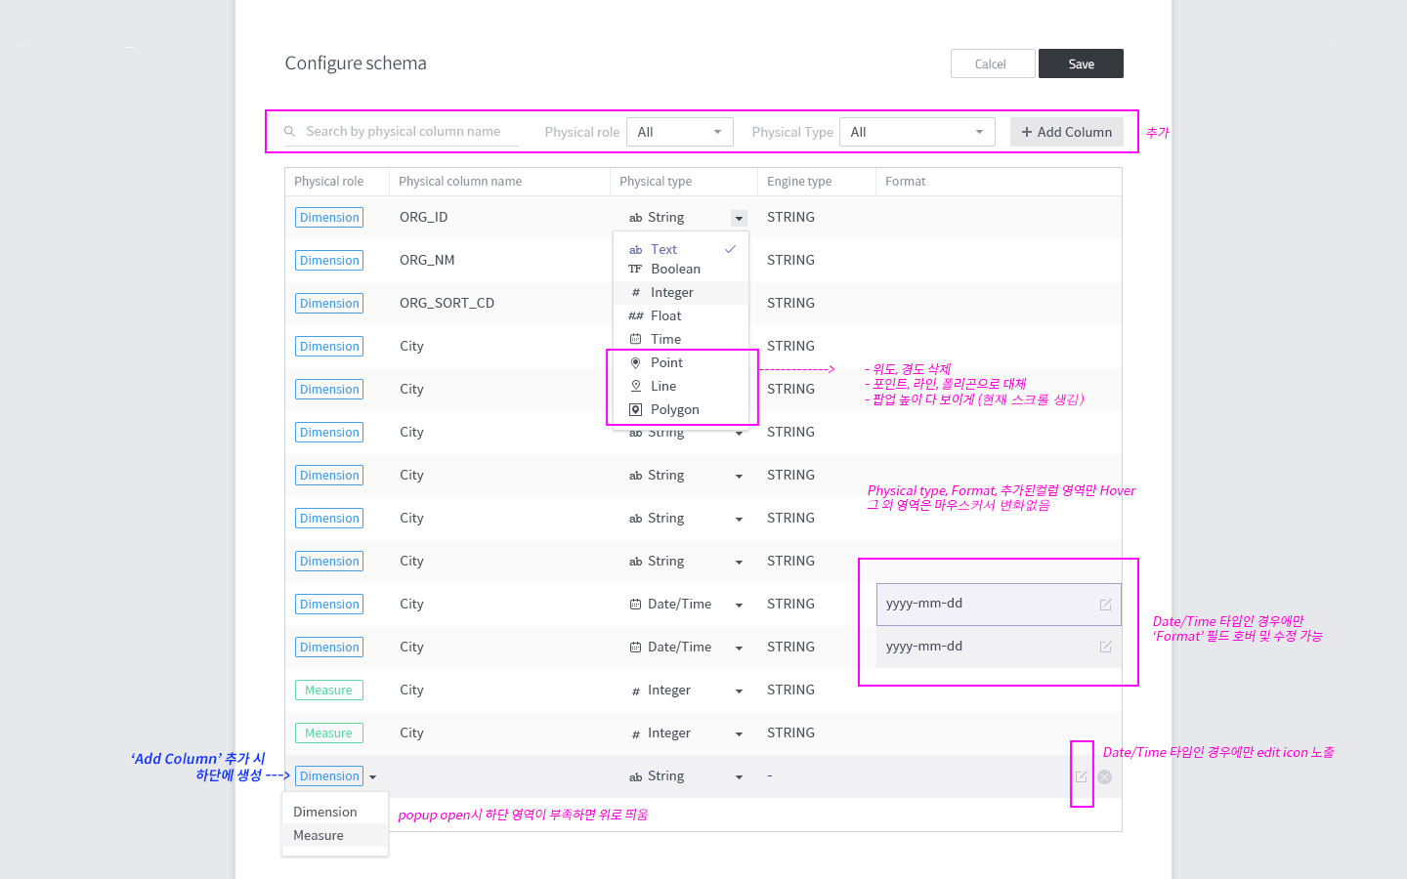Save the schema configuration

point(1081,63)
